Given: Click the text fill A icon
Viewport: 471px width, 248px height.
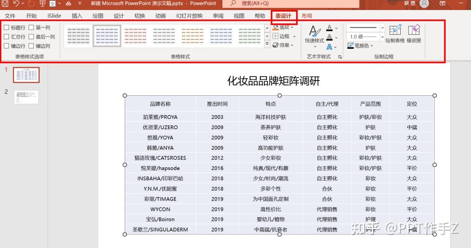Looking at the screenshot, I should (x=330, y=28).
